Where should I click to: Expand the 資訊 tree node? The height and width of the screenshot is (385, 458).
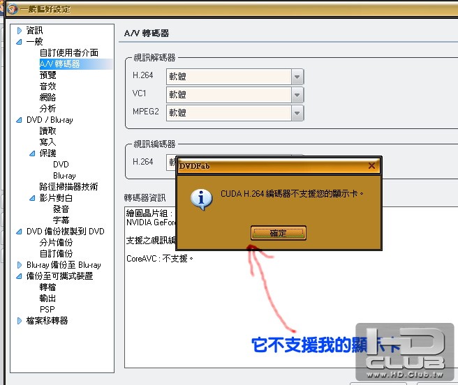(20, 31)
